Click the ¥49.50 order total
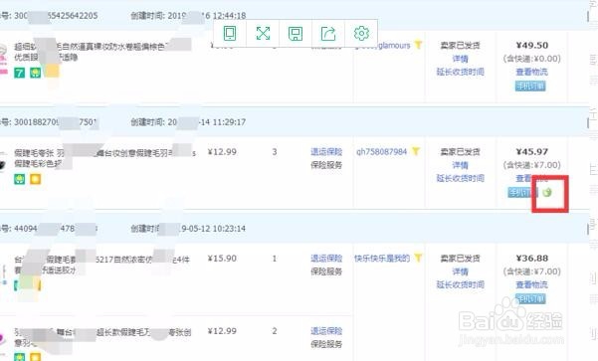The height and width of the screenshot is (361, 598). [532, 46]
